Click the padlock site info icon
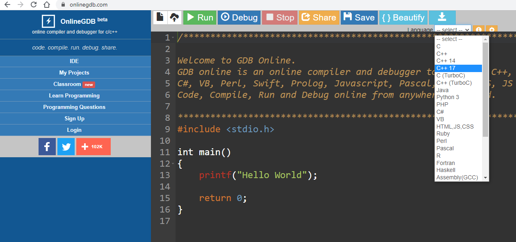The height and width of the screenshot is (242, 516). (63, 5)
